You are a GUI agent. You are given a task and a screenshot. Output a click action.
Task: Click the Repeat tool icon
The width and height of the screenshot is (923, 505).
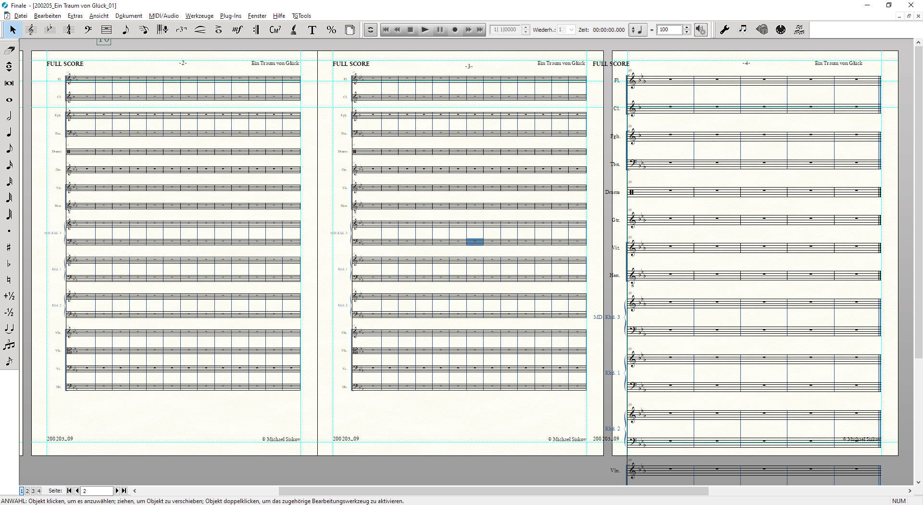[256, 30]
